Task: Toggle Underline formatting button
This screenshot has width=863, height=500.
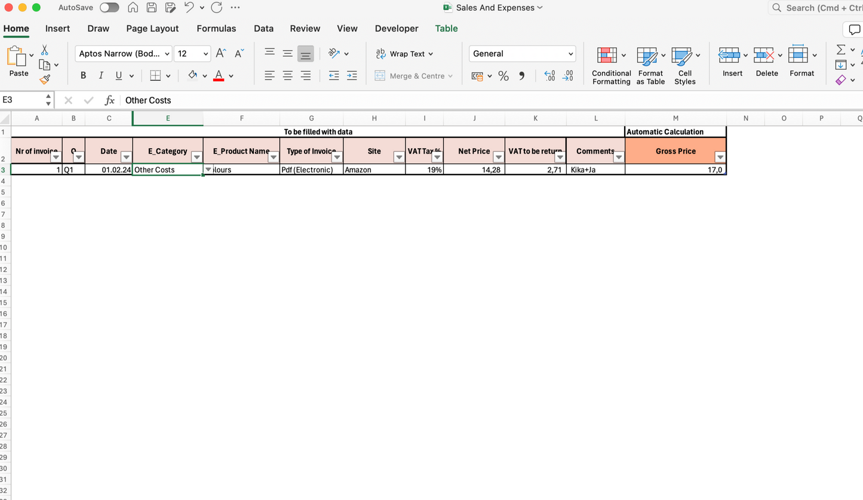Action: click(118, 75)
